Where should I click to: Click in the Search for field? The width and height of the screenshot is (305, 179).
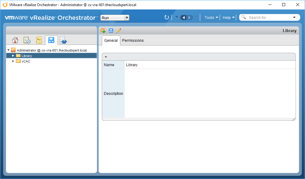tap(268, 18)
